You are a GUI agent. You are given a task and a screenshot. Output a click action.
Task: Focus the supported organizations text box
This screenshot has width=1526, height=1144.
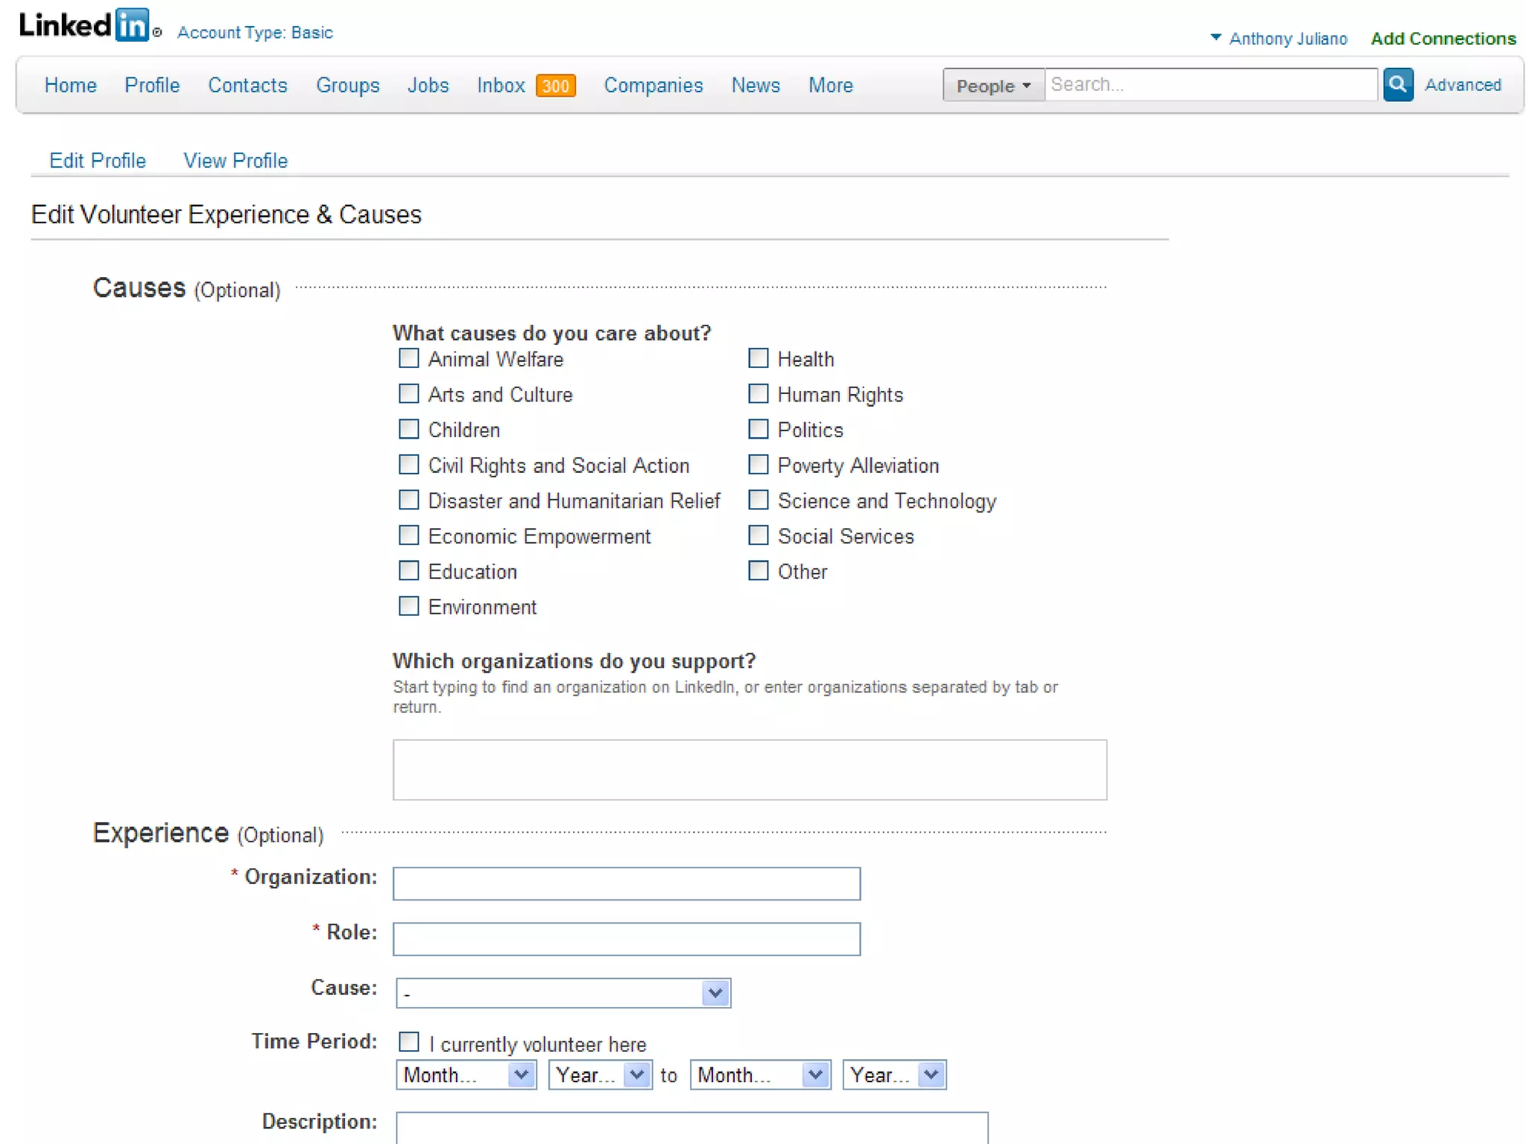pyautogui.click(x=749, y=769)
